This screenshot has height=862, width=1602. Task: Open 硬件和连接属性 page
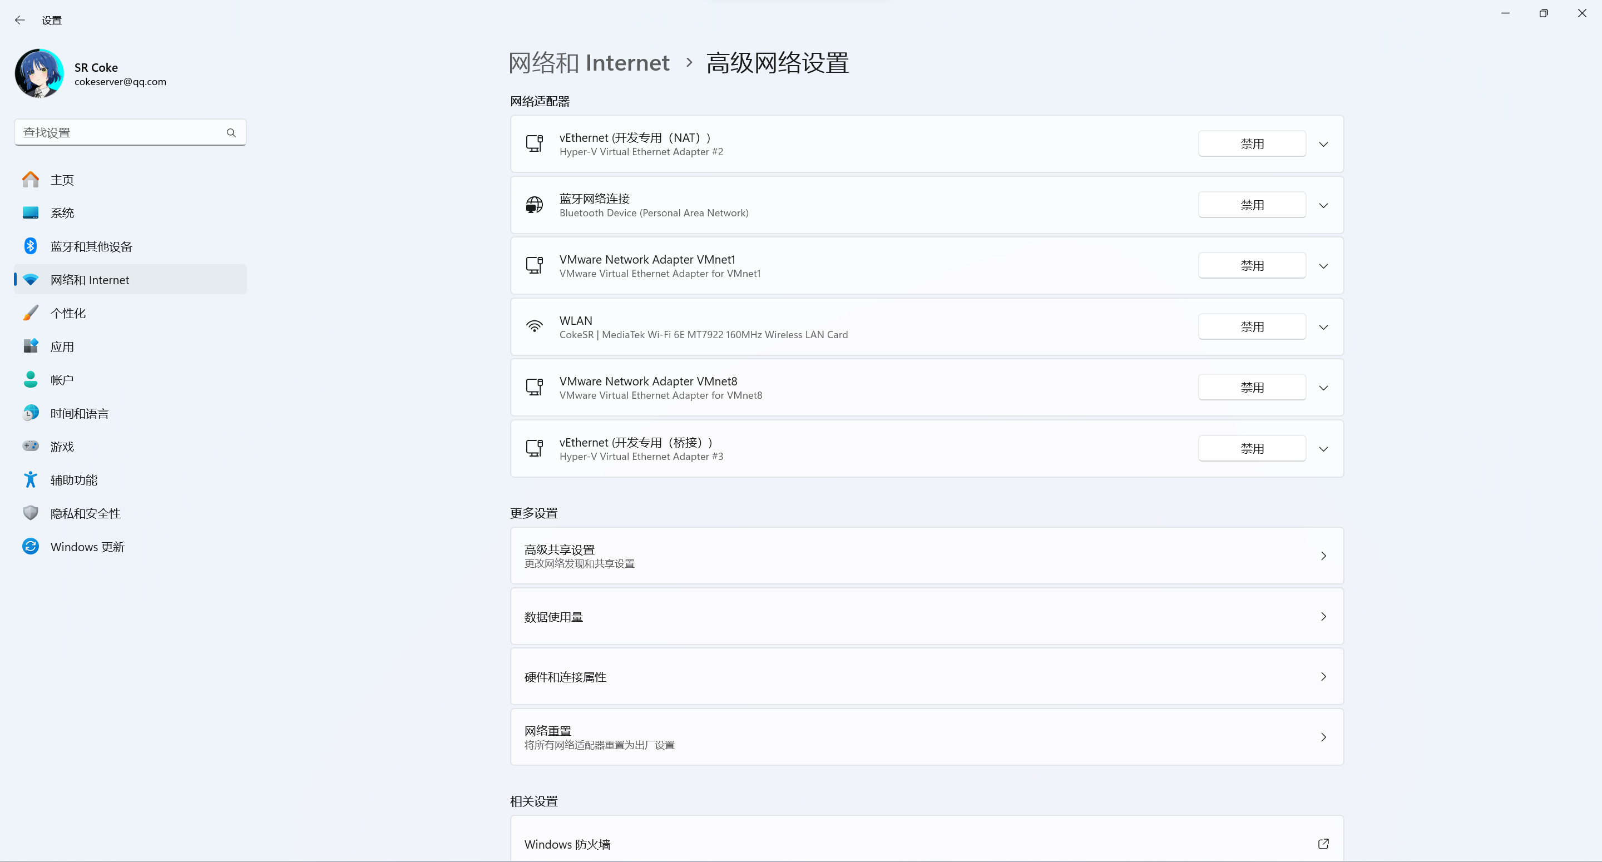[x=927, y=677]
